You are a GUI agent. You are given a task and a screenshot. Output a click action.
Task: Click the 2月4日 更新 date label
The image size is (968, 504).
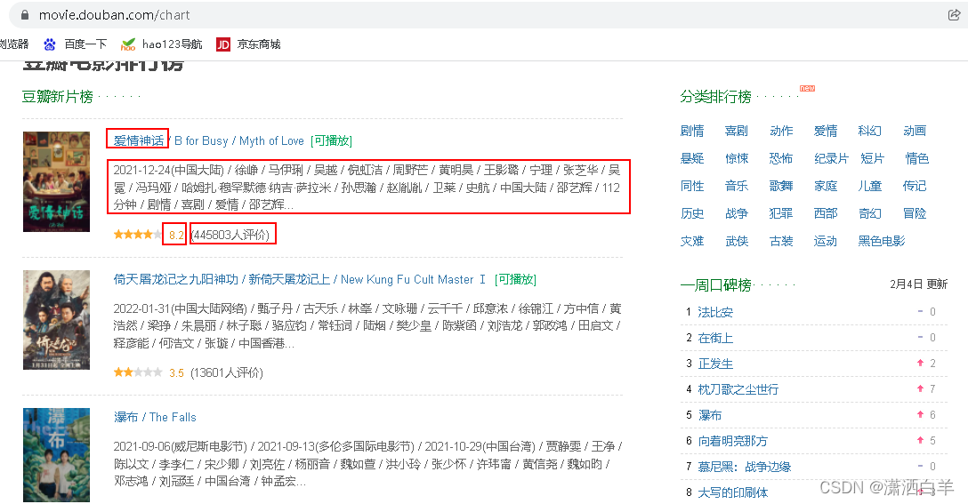918,284
